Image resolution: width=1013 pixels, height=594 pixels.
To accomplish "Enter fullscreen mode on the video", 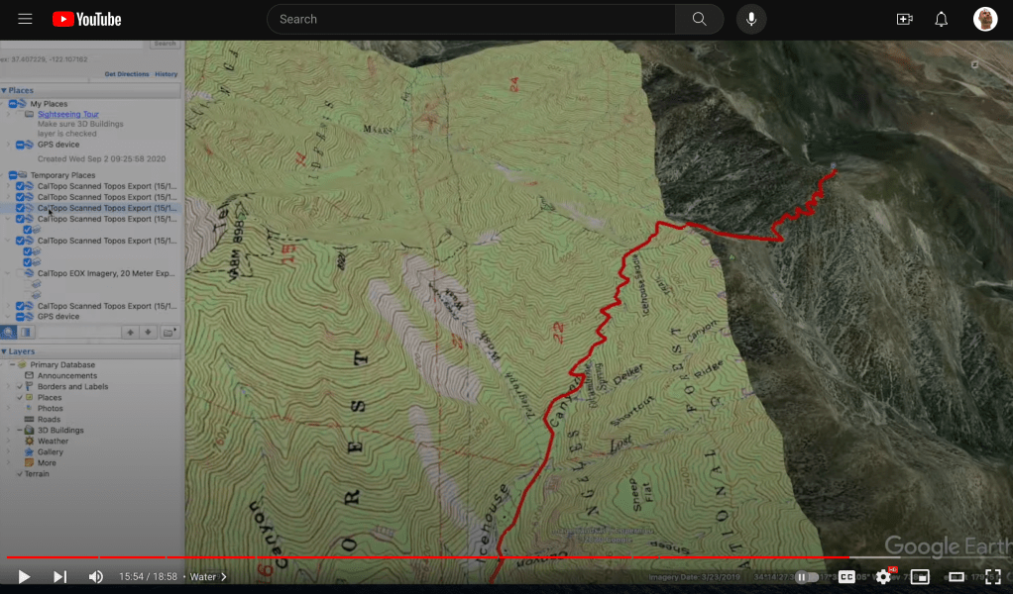I will coord(992,576).
